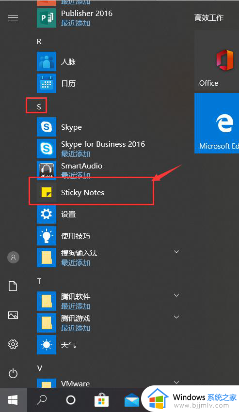
Task: Click the 腾讯游戏 label
Action: [x=76, y=319]
